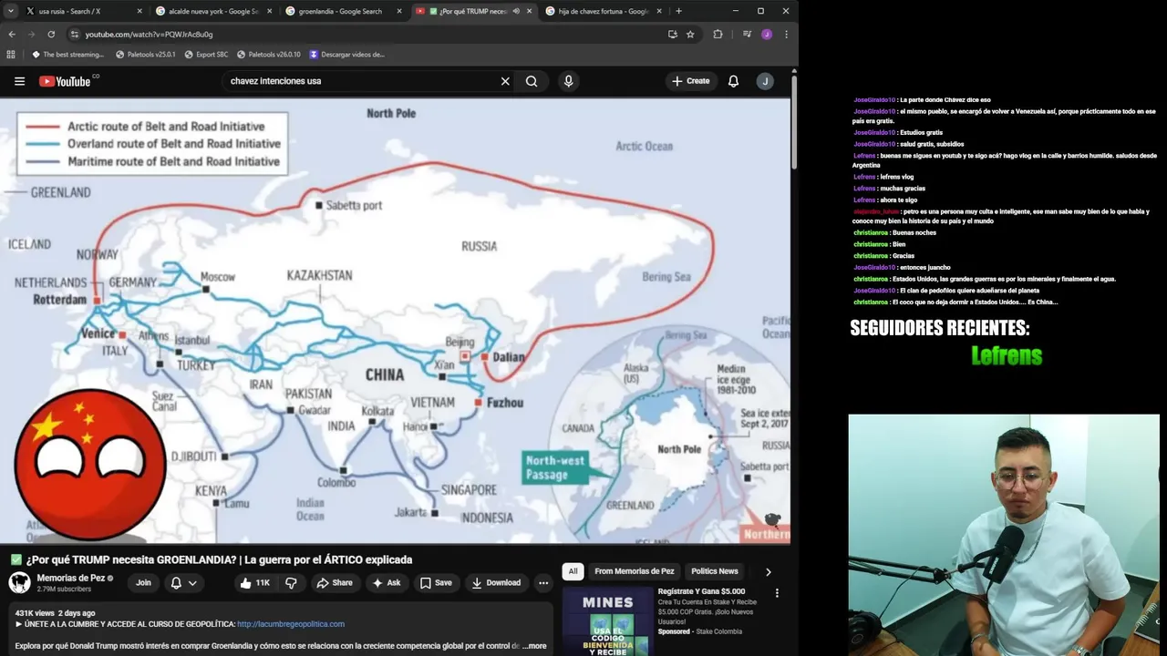Image resolution: width=1167 pixels, height=656 pixels.
Task: Open Chrome apps grid in bookmarks bar
Action: tap(11, 55)
